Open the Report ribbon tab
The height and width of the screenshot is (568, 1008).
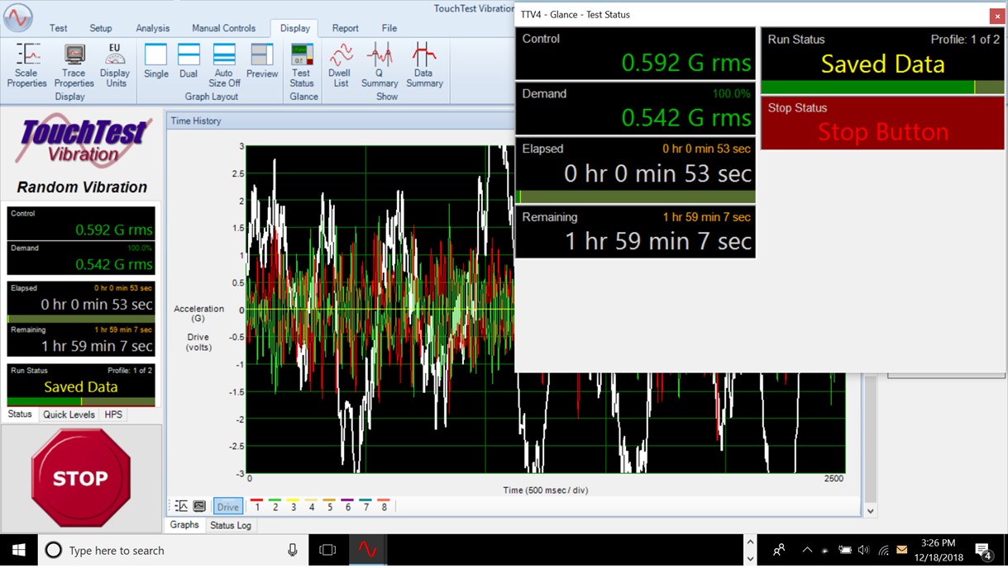346,28
